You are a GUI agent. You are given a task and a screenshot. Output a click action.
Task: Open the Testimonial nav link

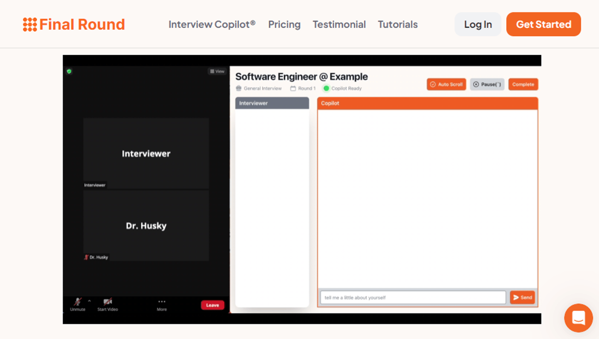(339, 24)
